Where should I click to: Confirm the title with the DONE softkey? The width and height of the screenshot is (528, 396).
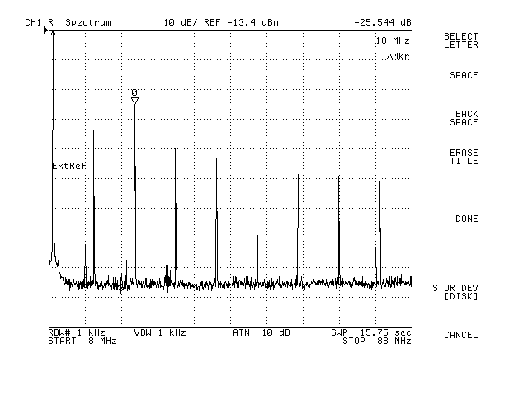click(x=466, y=219)
